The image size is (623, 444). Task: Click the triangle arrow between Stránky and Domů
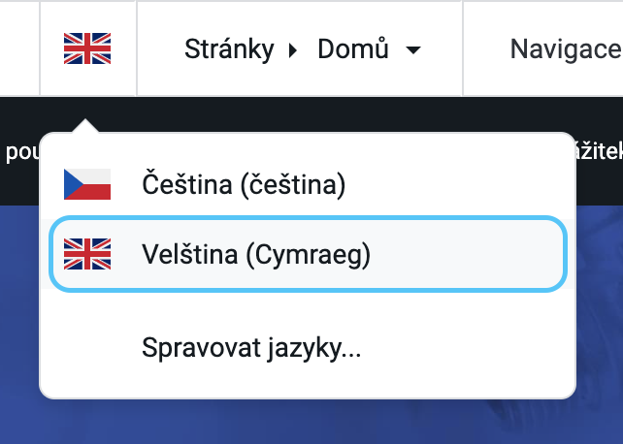coord(293,50)
